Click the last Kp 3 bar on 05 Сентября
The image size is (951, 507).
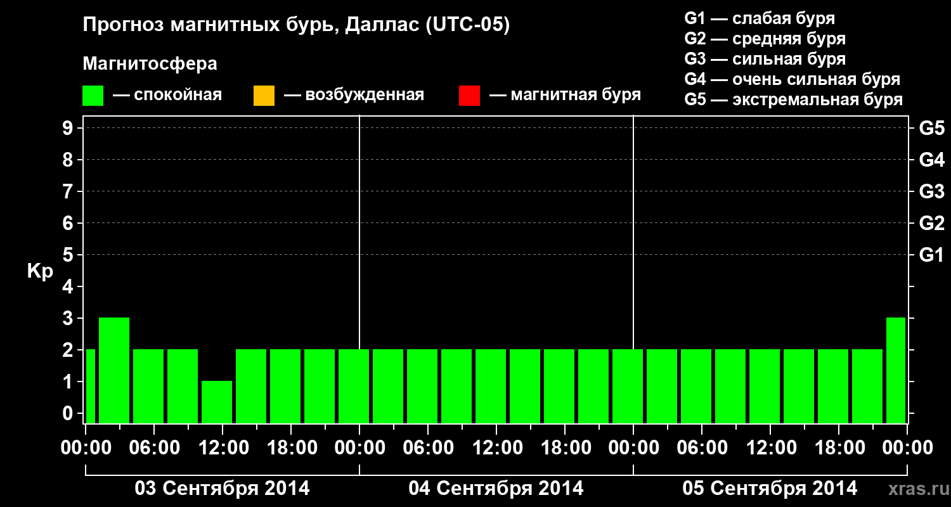click(896, 370)
